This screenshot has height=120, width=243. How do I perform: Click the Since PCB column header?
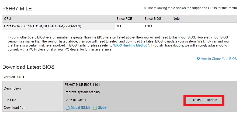[124, 19]
